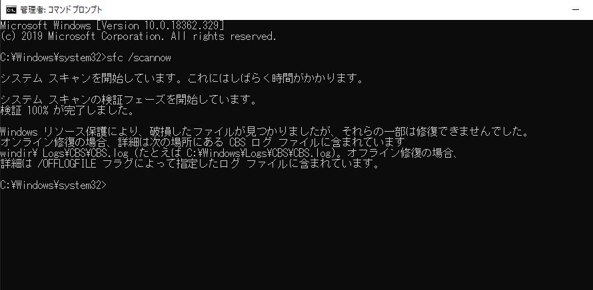593x290 pixels.
Task: Click the Microsoft Windows version line
Action: click(113, 26)
